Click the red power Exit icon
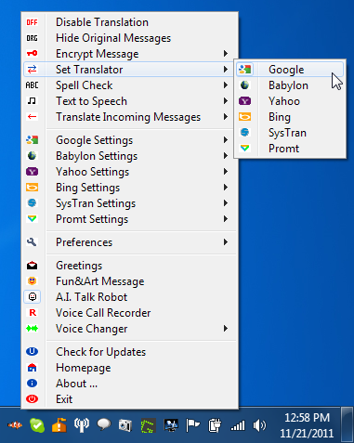Screen dimensions: 354x443 32,398
